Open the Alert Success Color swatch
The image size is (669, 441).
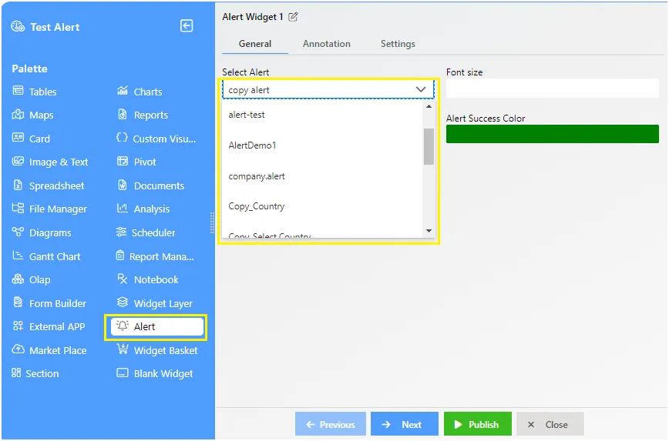(x=553, y=134)
